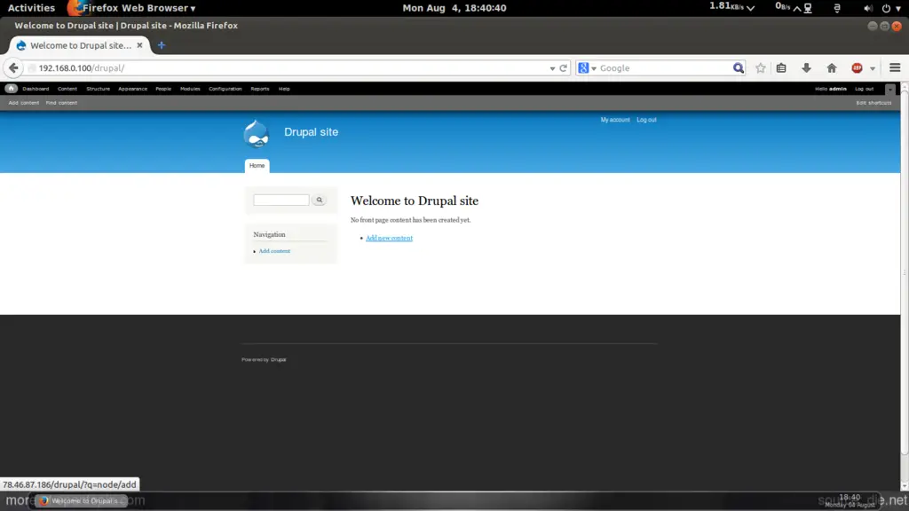The image size is (909, 511).
Task: Click the volume speaker icon in top bar
Action: point(868,8)
